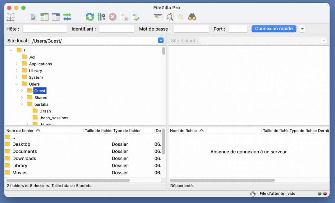Select the Library row in file list

click(x=83, y=165)
